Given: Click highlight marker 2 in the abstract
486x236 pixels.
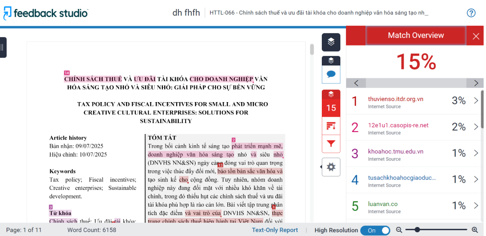Looking at the screenshot, I should [234, 140].
